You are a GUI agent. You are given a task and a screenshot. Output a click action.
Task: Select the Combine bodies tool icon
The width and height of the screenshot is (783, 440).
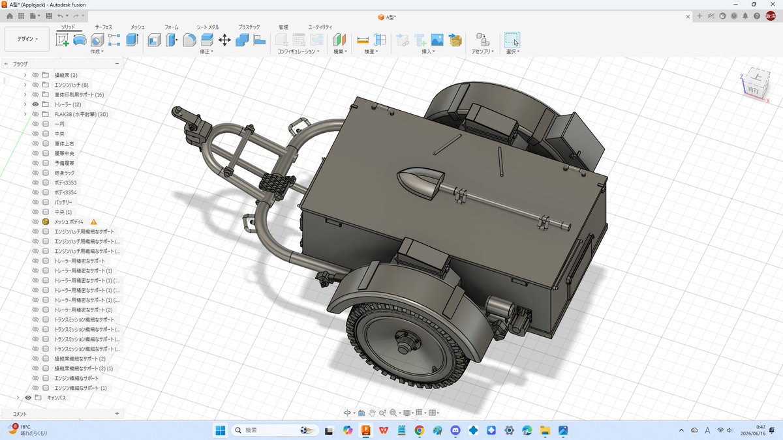242,40
